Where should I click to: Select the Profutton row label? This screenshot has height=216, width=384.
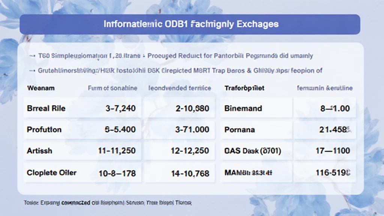pos(44,130)
